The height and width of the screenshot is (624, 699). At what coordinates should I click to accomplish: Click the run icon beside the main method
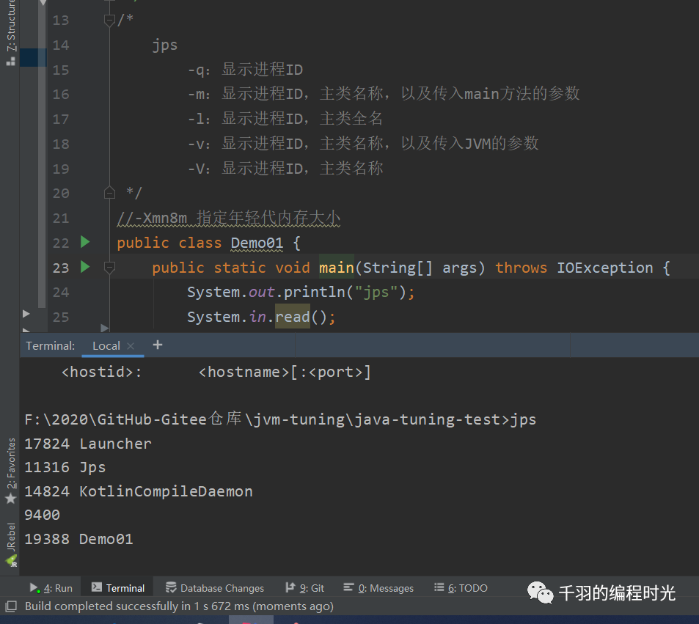(x=84, y=268)
